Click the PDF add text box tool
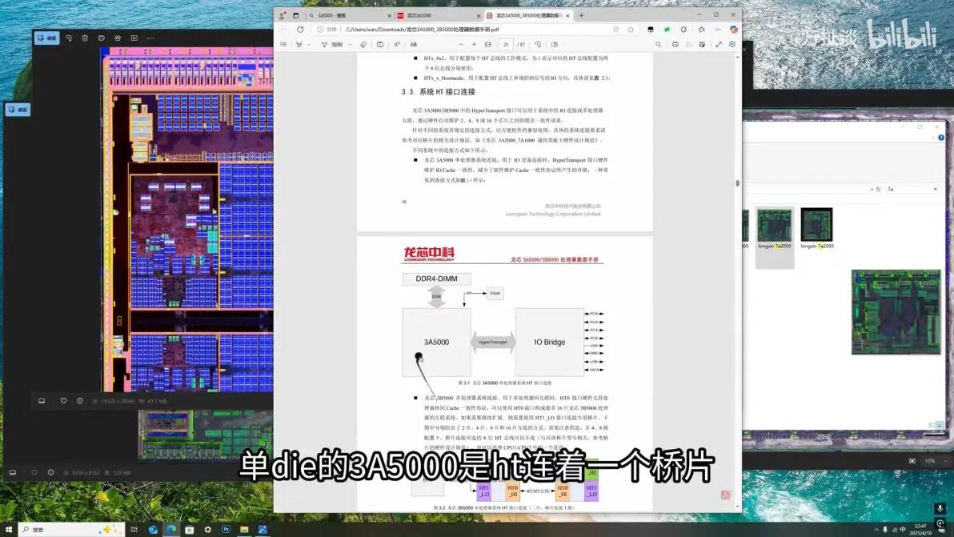The width and height of the screenshot is (954, 537). click(380, 44)
